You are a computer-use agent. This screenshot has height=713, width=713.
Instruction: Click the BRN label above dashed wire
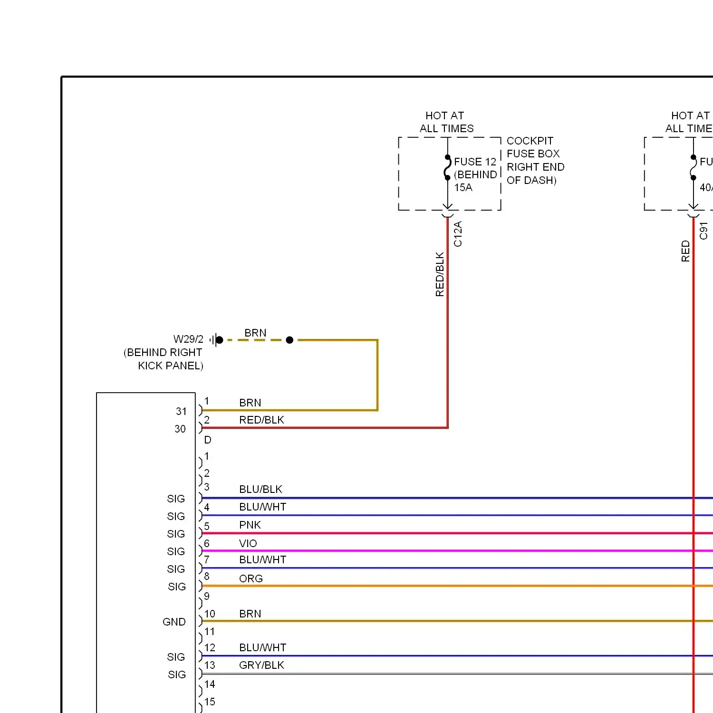click(255, 333)
